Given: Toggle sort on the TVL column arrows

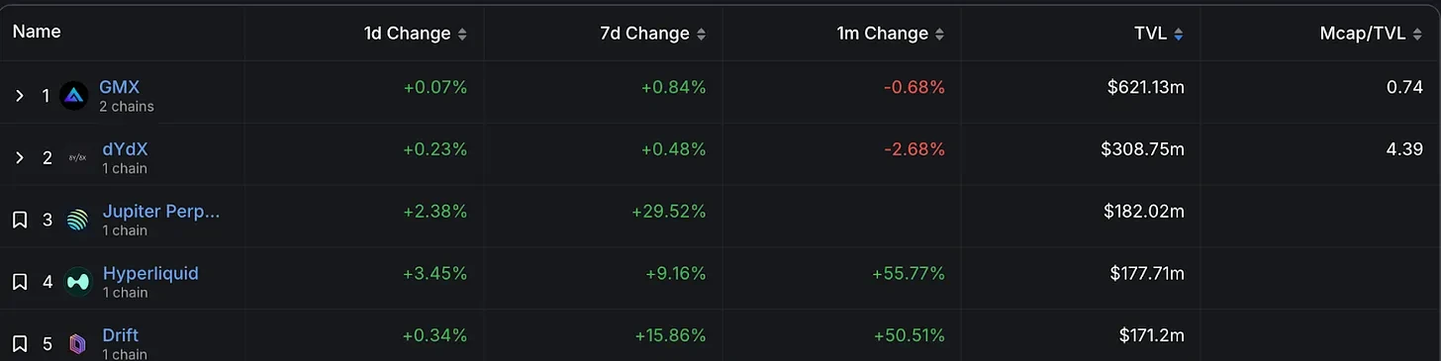Looking at the screenshot, I should click(x=1178, y=34).
